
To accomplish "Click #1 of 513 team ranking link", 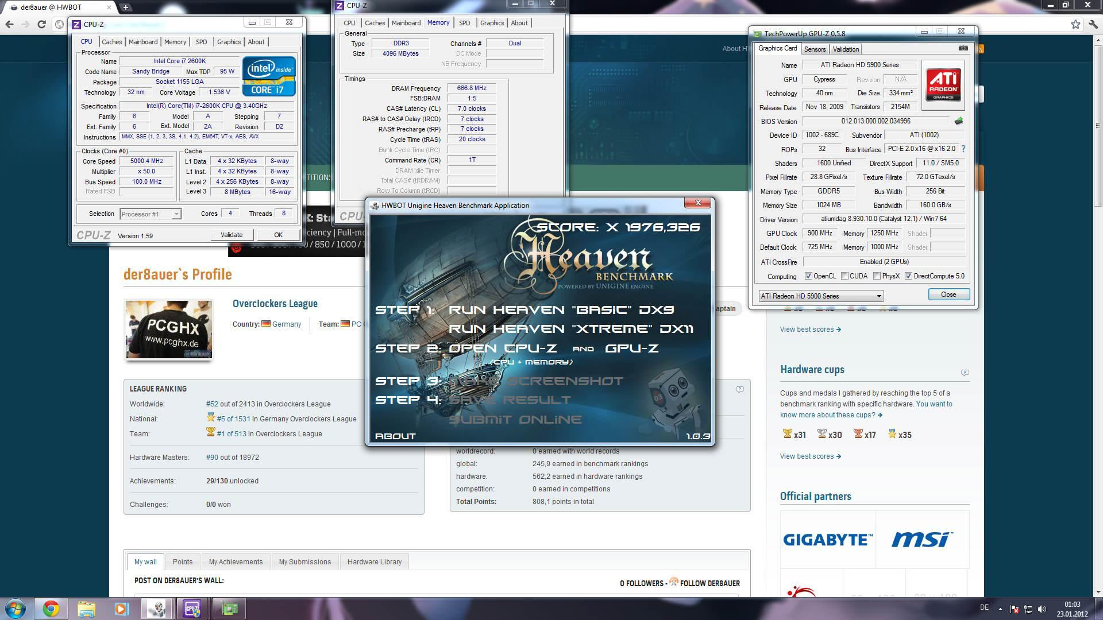I will tap(231, 434).
